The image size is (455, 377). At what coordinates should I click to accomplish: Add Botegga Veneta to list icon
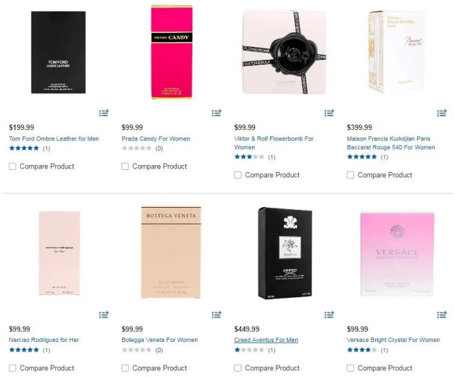pos(216,314)
